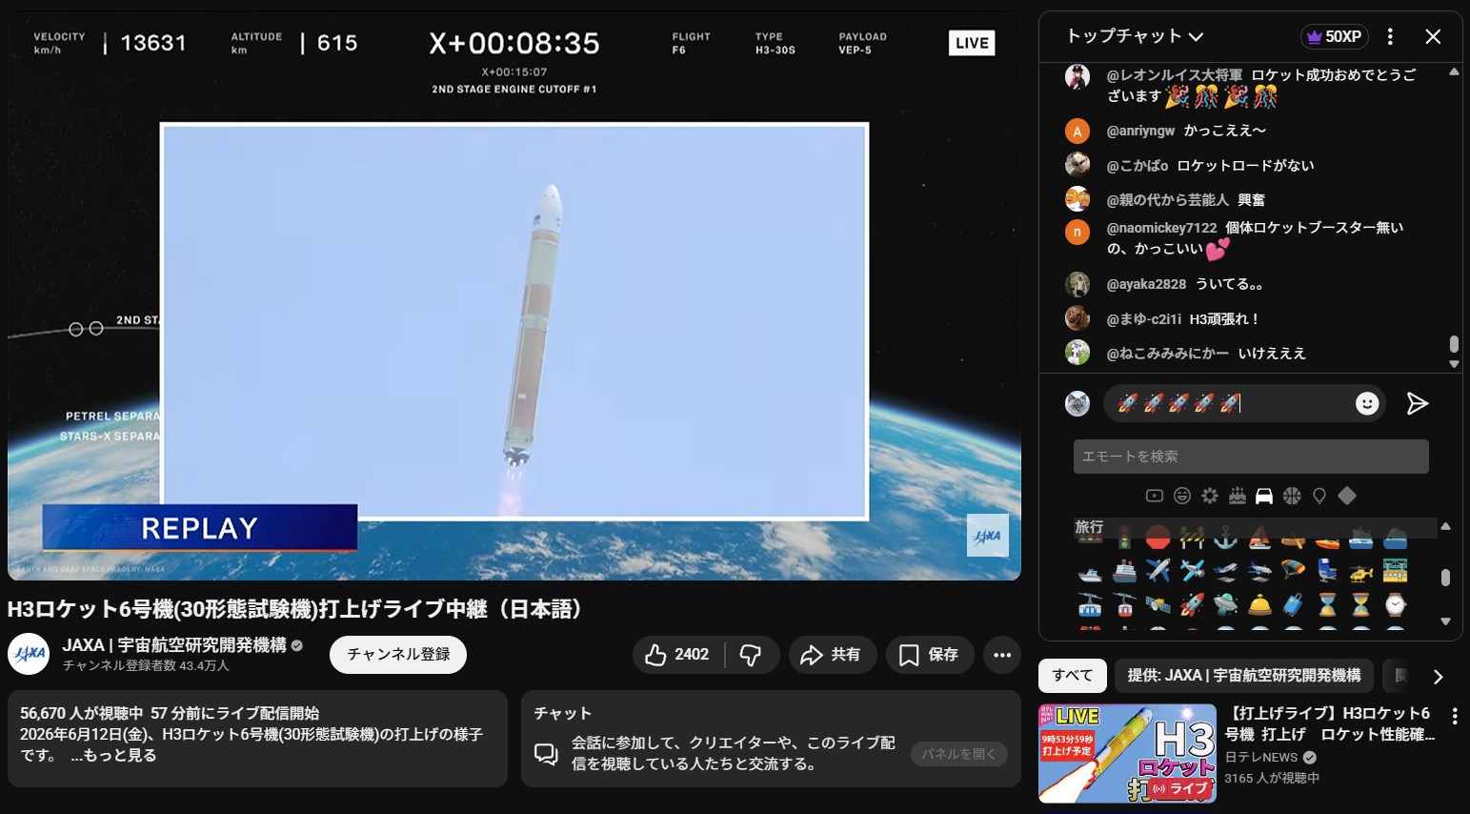
Task: Dislike the video
Action: [752, 655]
